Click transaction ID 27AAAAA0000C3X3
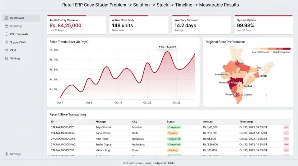This screenshot has width=298, height=166. [63, 139]
